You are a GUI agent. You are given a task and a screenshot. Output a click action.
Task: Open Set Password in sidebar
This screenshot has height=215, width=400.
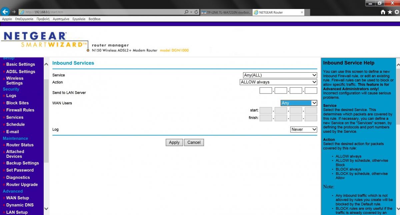(20, 170)
